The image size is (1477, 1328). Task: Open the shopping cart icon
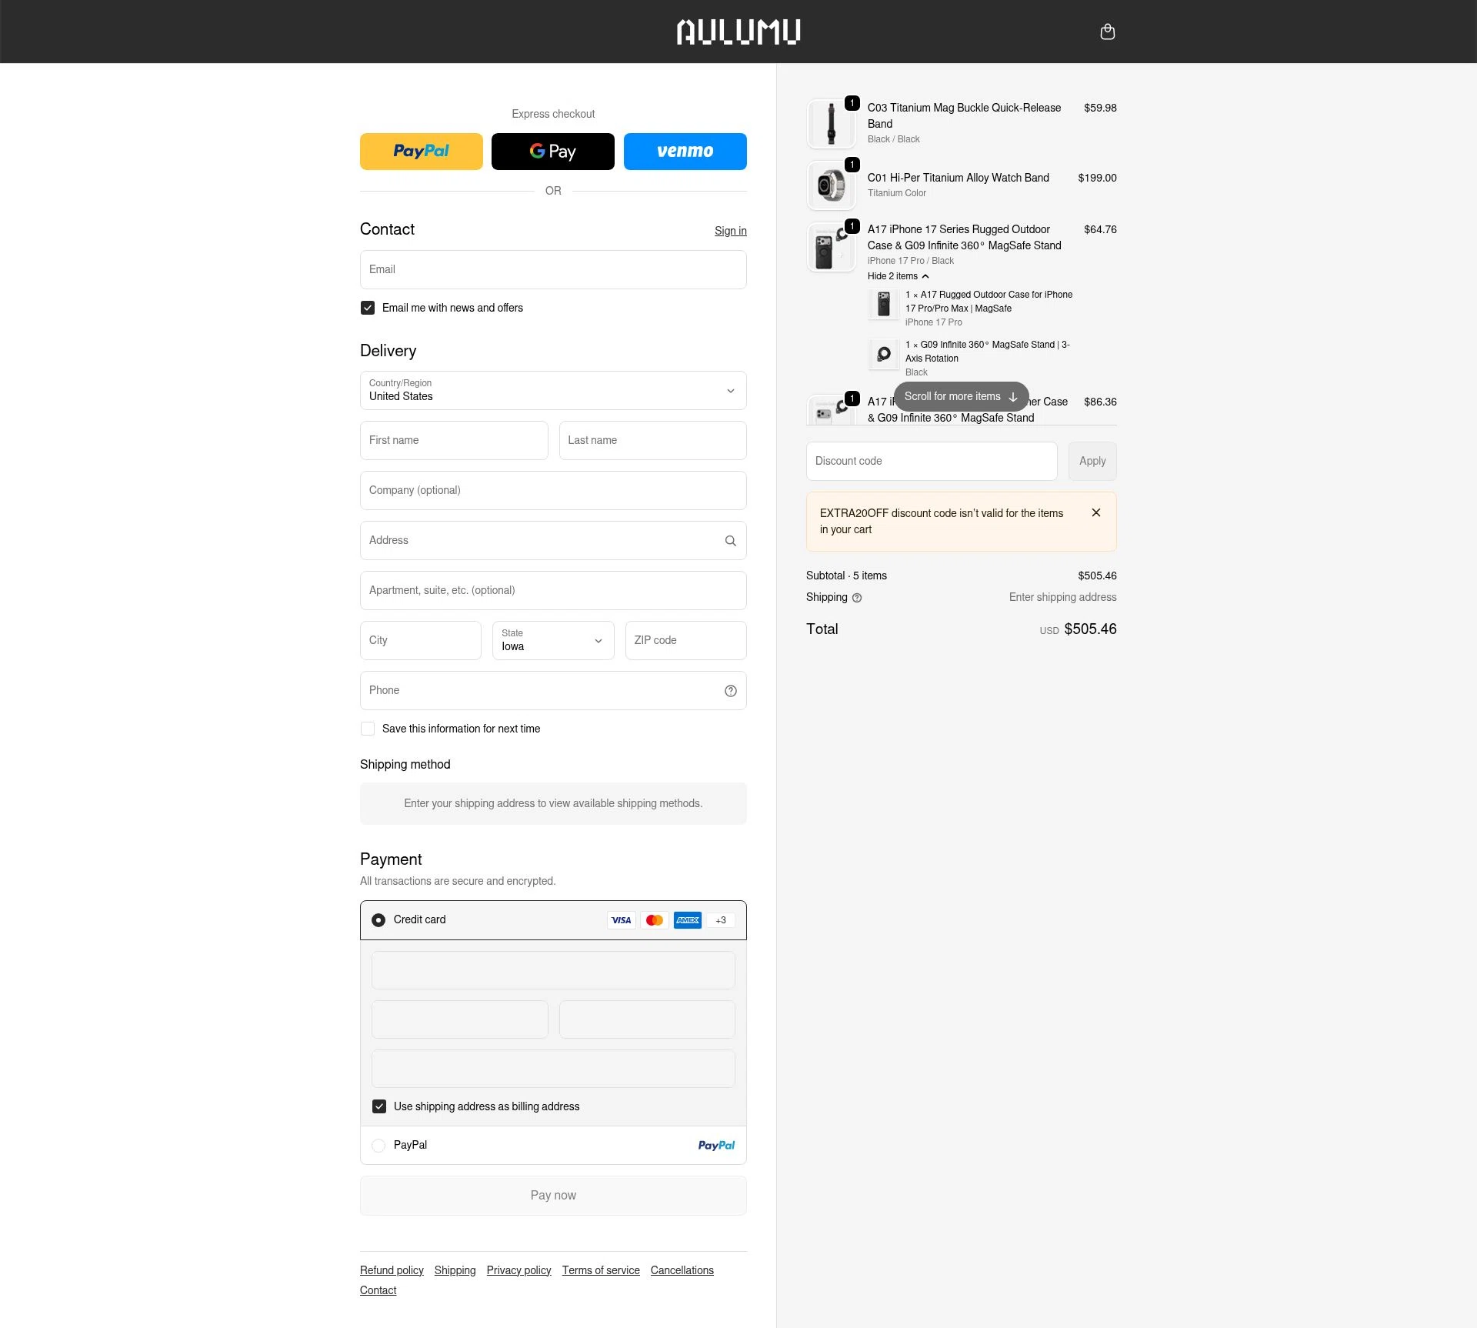1108,32
